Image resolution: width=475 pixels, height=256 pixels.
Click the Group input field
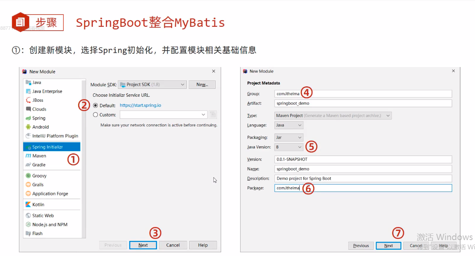point(363,94)
